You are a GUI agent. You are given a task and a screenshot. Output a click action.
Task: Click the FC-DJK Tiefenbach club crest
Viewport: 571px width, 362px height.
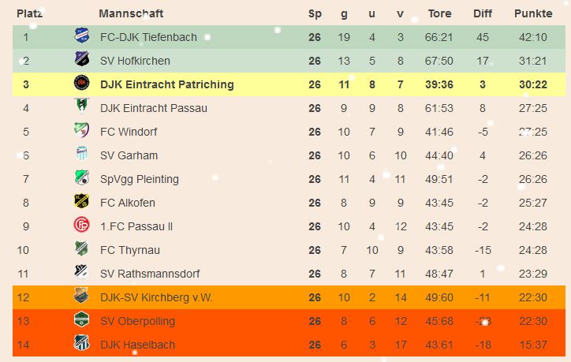pos(81,35)
